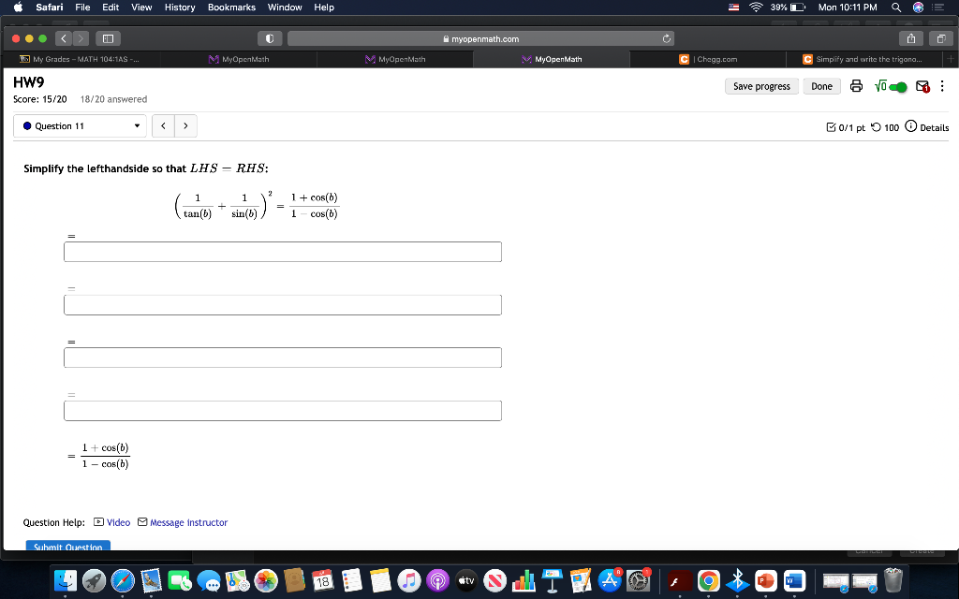The width and height of the screenshot is (959, 599).
Task: Open Spotlight search from menu bar
Action: click(894, 7)
